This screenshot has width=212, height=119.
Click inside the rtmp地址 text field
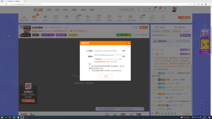click(108, 51)
